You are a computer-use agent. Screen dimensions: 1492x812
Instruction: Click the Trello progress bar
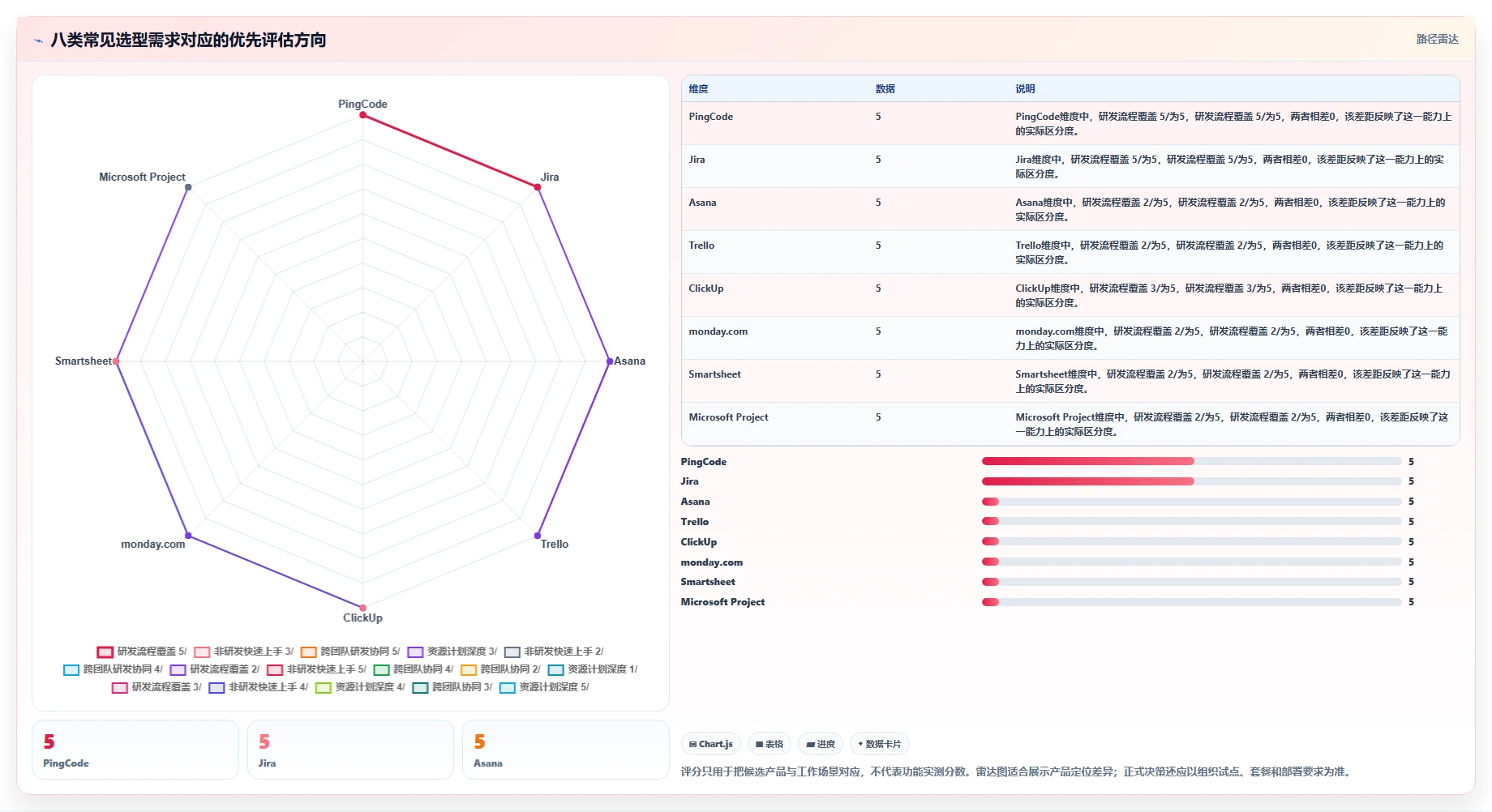click(x=1191, y=521)
